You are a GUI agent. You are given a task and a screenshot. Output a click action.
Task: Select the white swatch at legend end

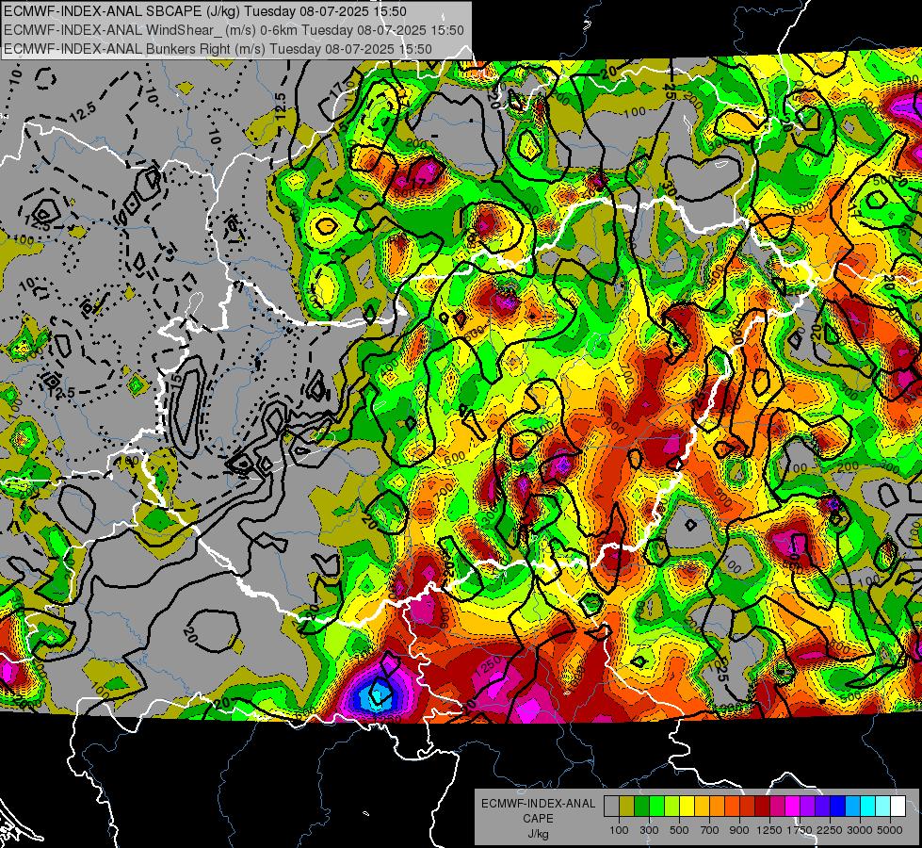(x=898, y=807)
